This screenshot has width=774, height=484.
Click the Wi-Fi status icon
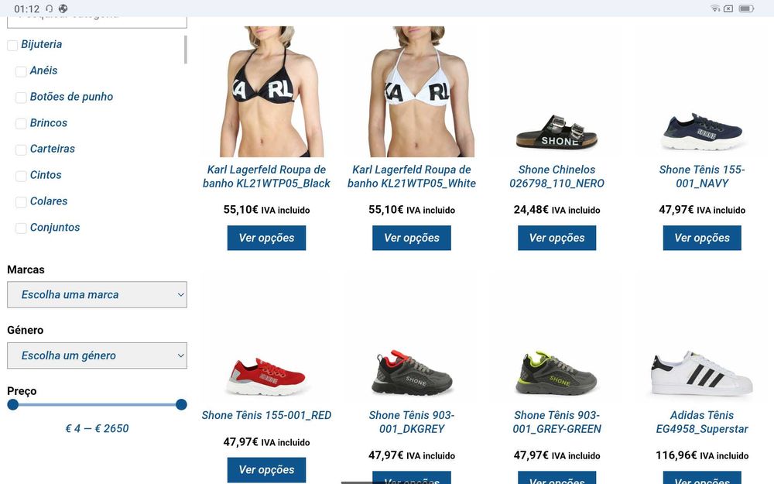point(714,9)
